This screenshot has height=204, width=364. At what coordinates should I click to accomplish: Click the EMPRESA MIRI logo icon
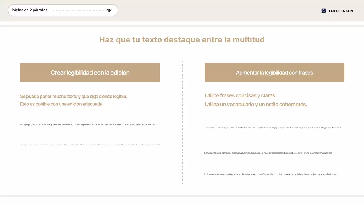tap(323, 11)
